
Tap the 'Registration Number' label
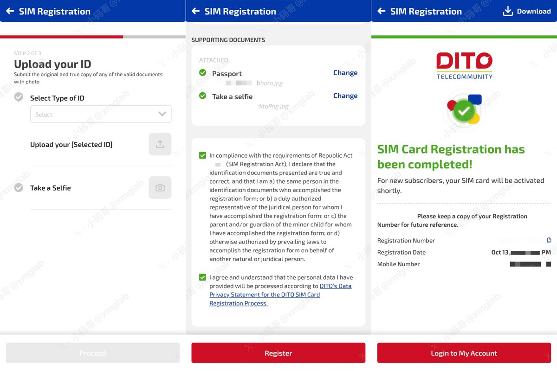[406, 241]
